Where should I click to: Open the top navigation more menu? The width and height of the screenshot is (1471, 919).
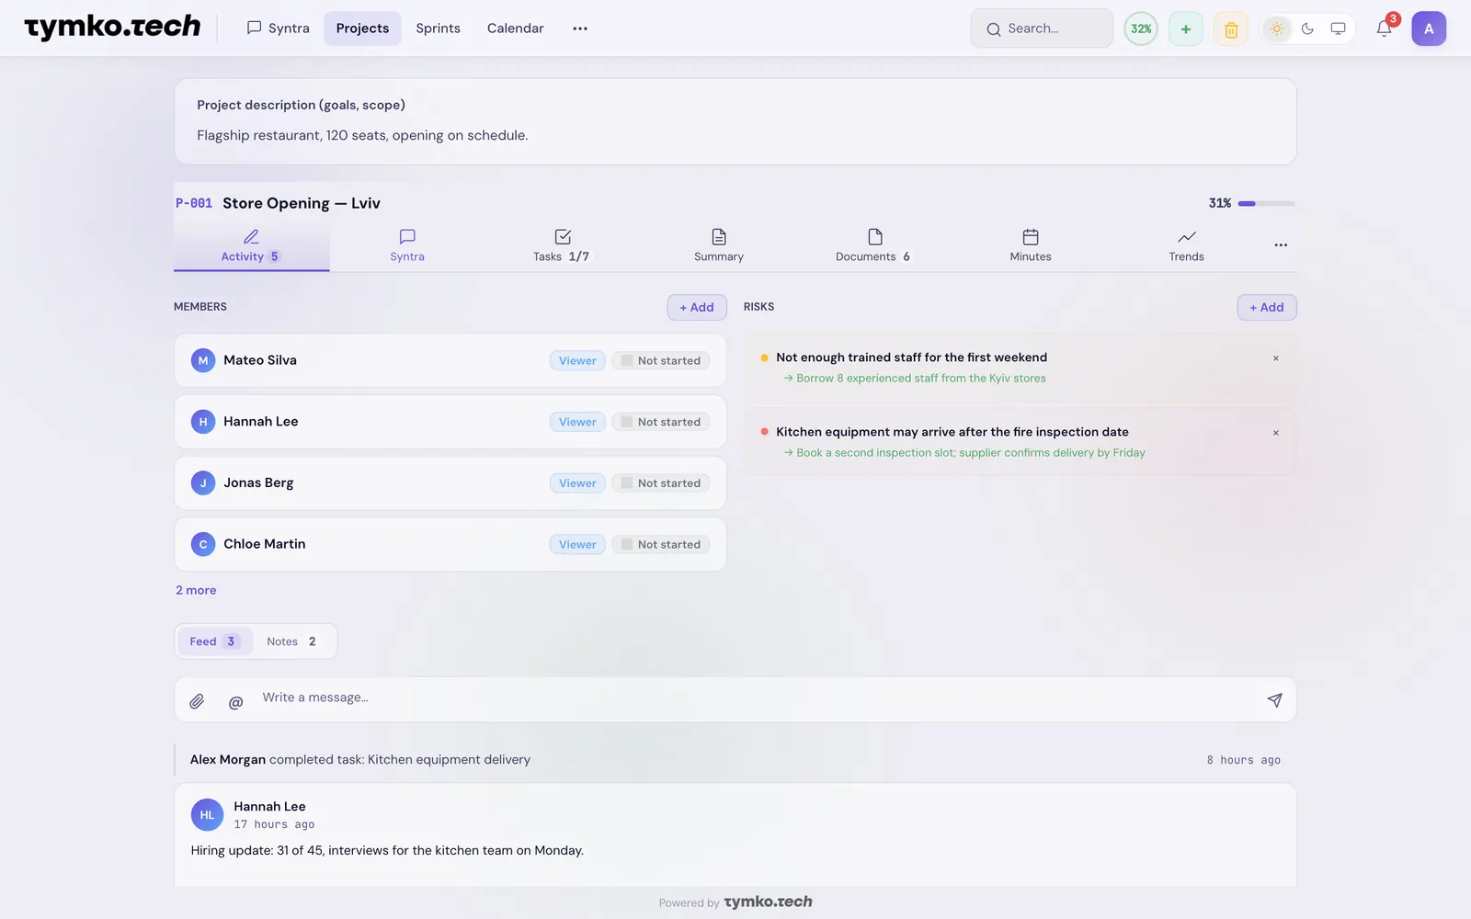[580, 28]
